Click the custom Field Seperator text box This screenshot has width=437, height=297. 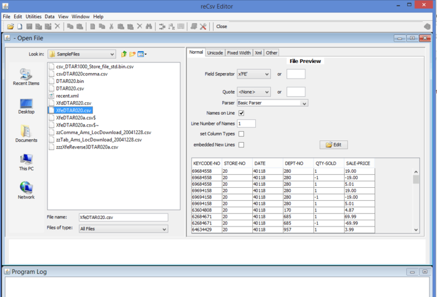point(296,74)
